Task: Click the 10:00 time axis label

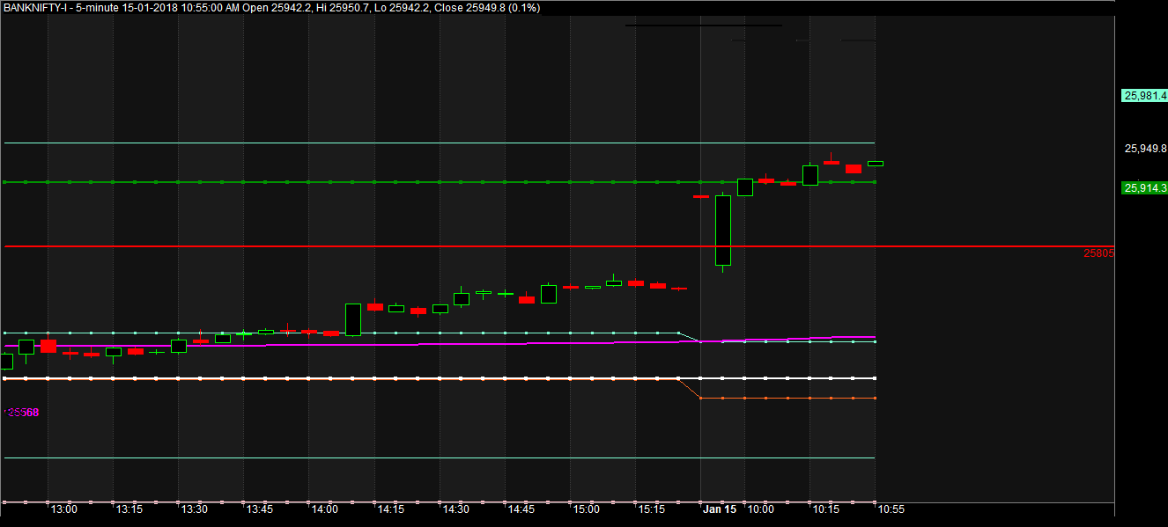Action: click(760, 509)
